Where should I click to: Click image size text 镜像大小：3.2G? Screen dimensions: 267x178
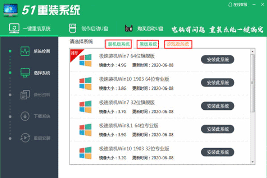coord(113,158)
